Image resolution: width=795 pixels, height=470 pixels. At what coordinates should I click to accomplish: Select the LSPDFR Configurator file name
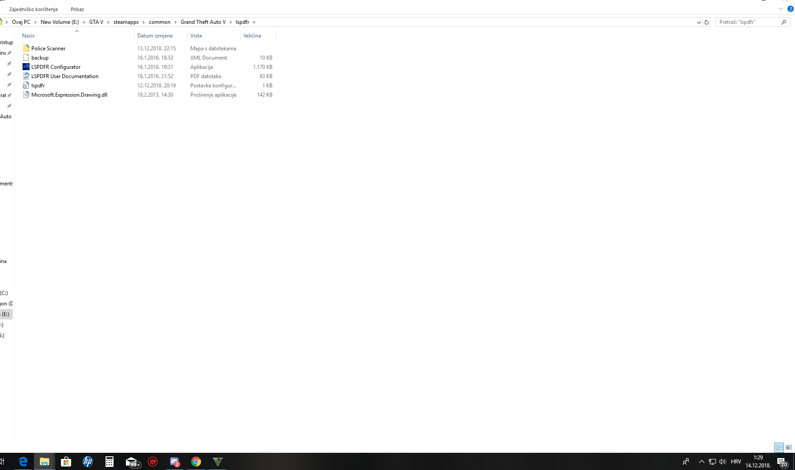(x=56, y=67)
